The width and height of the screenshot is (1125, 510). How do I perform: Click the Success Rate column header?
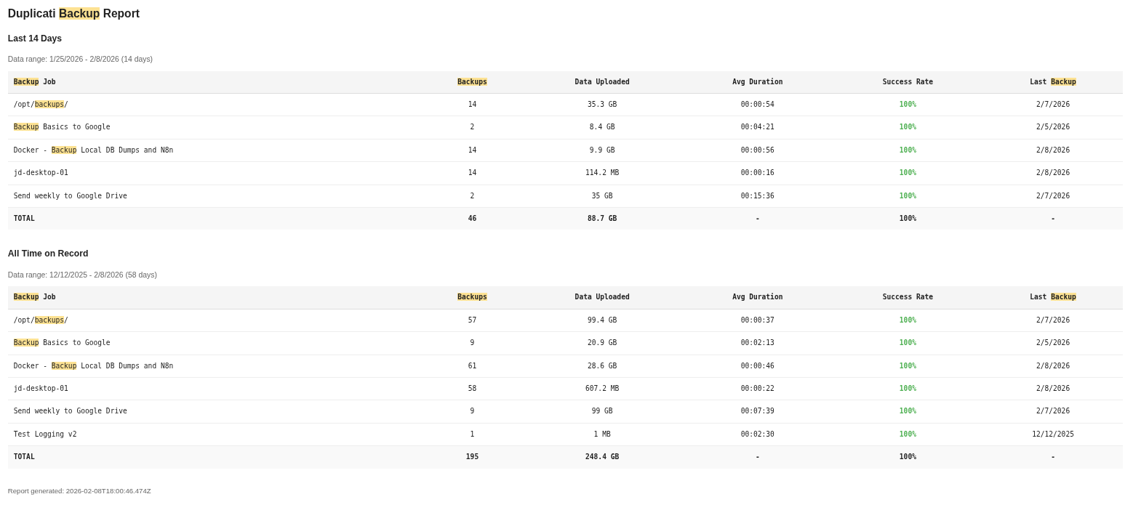(x=908, y=82)
